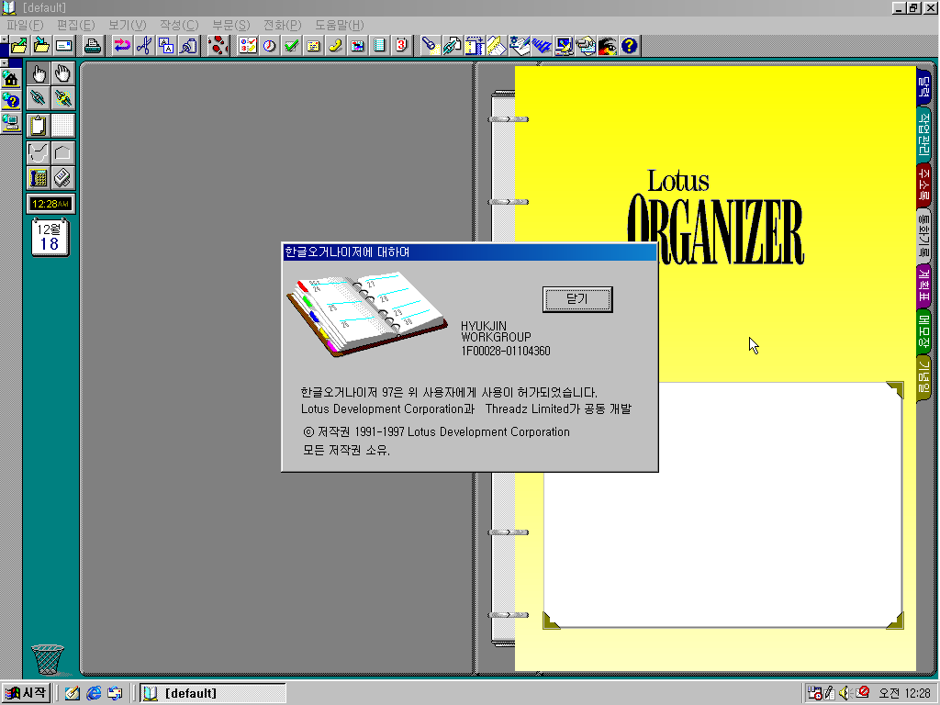Screen dimensions: 940x705
Task: Click the speaker volume tray icon
Action: [x=845, y=693]
